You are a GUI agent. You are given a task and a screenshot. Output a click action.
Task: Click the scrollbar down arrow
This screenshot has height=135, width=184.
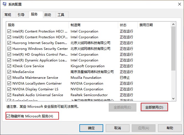(x=173, y=99)
